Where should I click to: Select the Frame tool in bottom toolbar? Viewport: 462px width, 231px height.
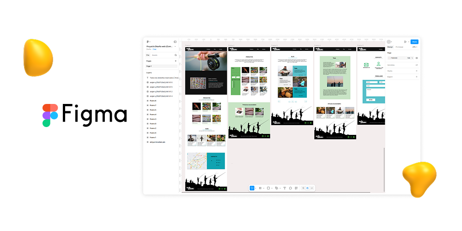click(260, 188)
